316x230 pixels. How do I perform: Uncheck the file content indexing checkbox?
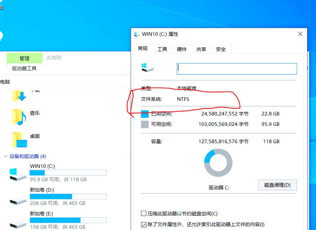pos(143,225)
